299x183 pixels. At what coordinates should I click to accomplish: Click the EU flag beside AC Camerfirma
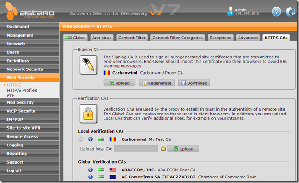[112, 177]
